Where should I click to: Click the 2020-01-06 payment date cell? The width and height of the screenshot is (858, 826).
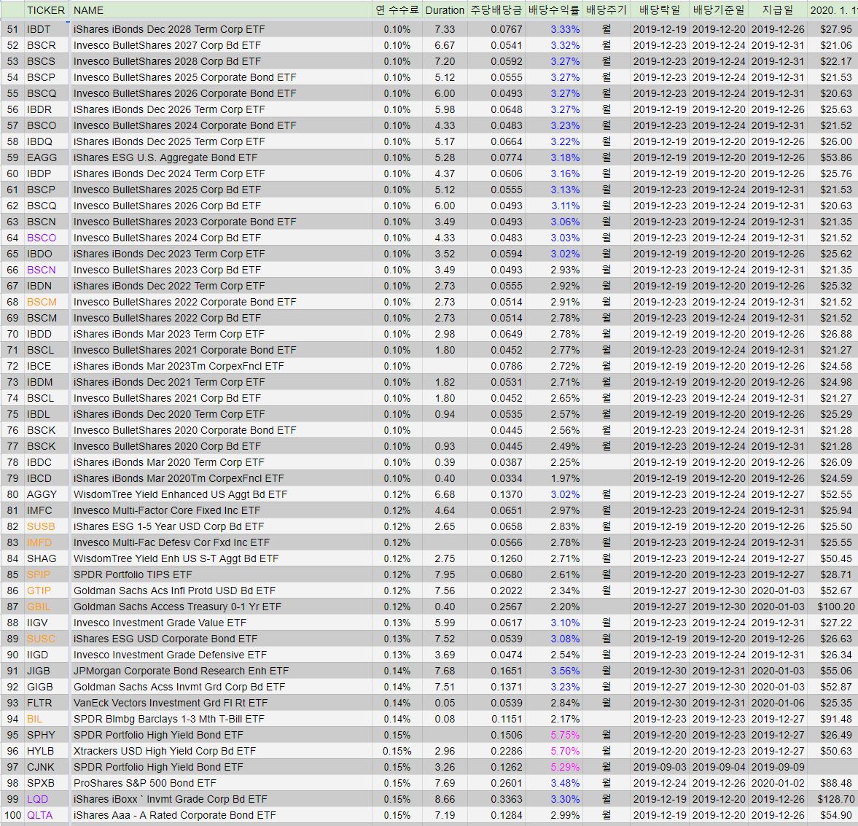[778, 703]
